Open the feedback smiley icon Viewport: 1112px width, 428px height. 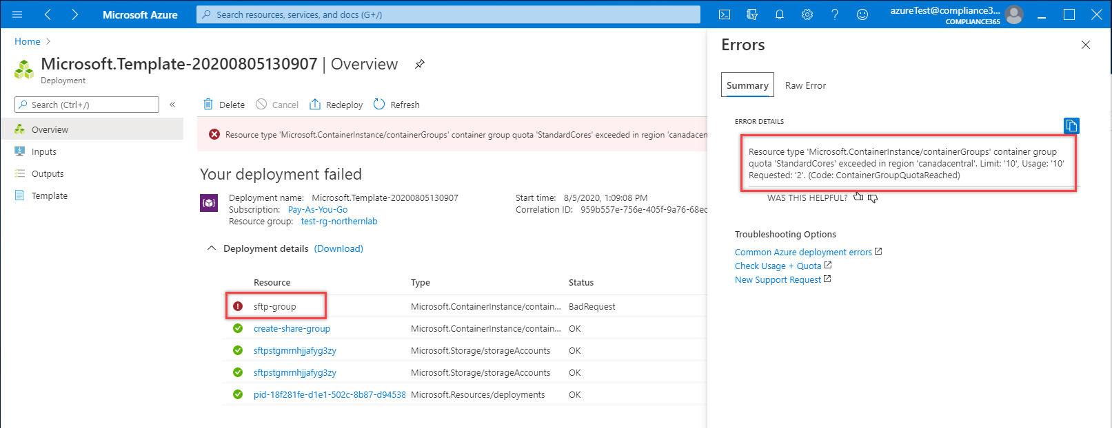[862, 14]
